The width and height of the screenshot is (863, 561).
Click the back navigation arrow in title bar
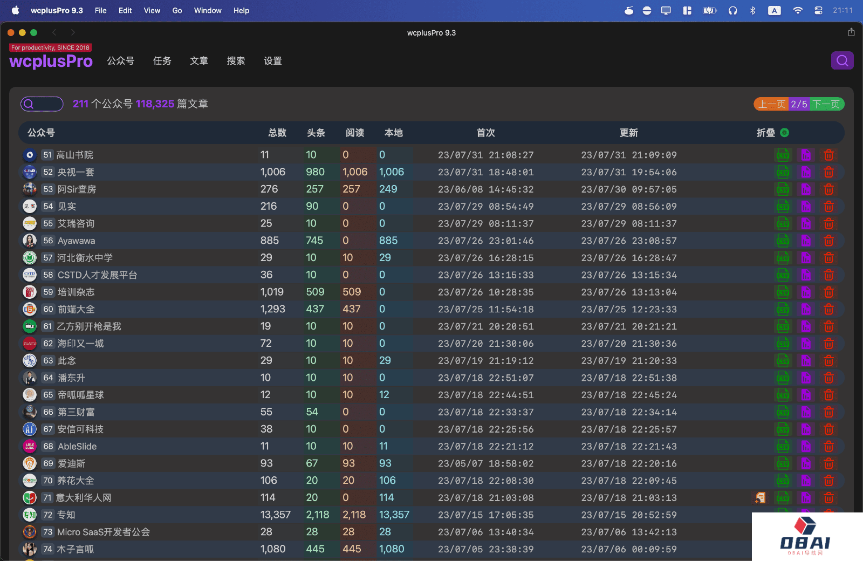click(x=54, y=32)
